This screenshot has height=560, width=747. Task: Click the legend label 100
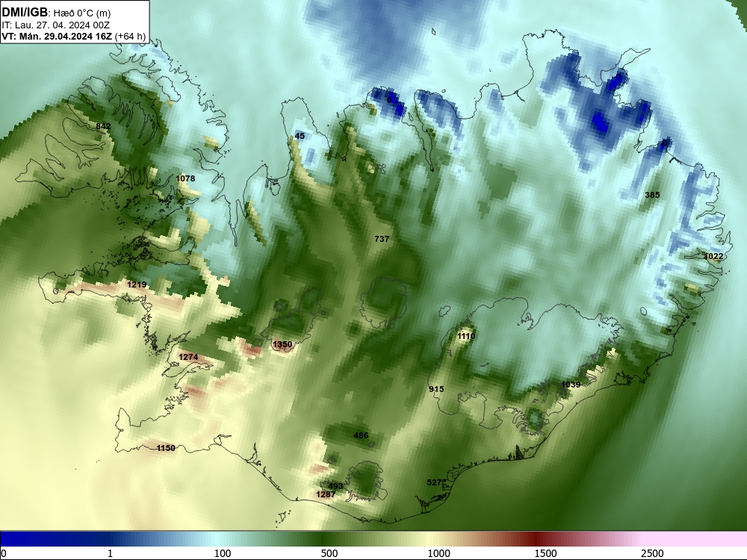point(223,553)
